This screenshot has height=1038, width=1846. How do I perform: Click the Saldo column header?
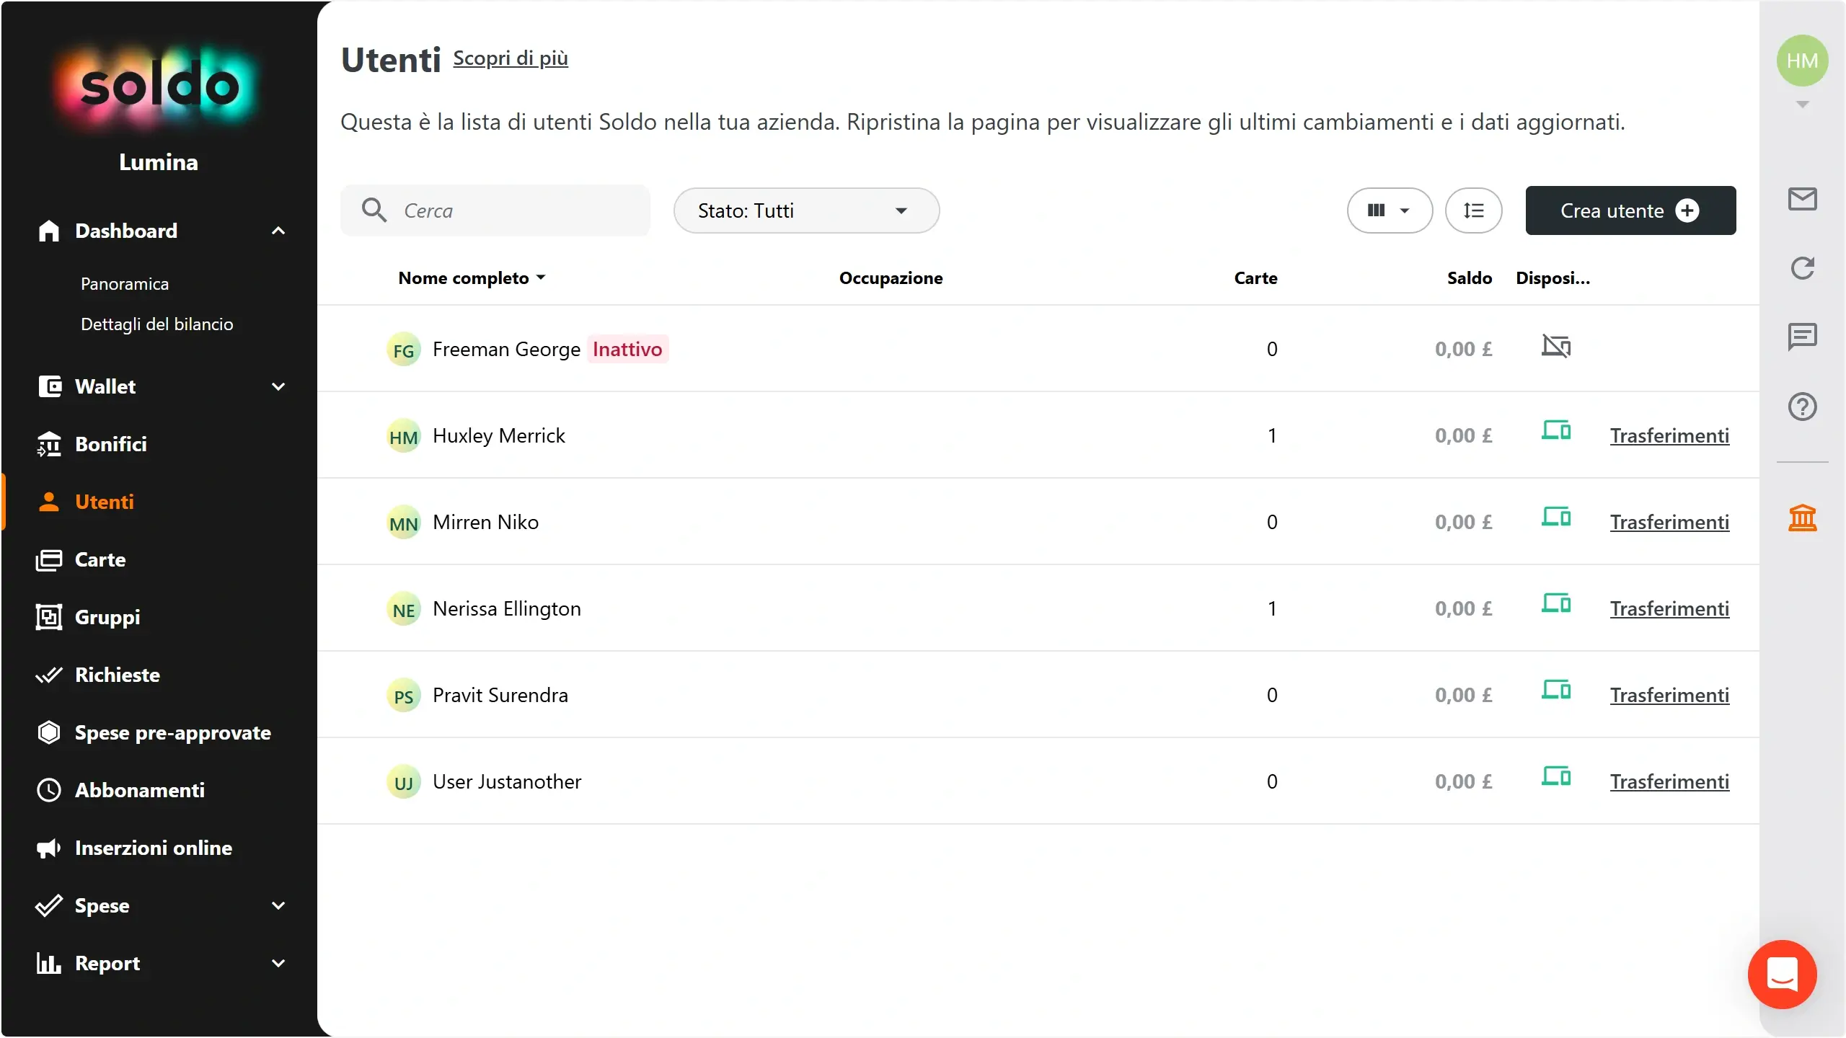pos(1470,278)
